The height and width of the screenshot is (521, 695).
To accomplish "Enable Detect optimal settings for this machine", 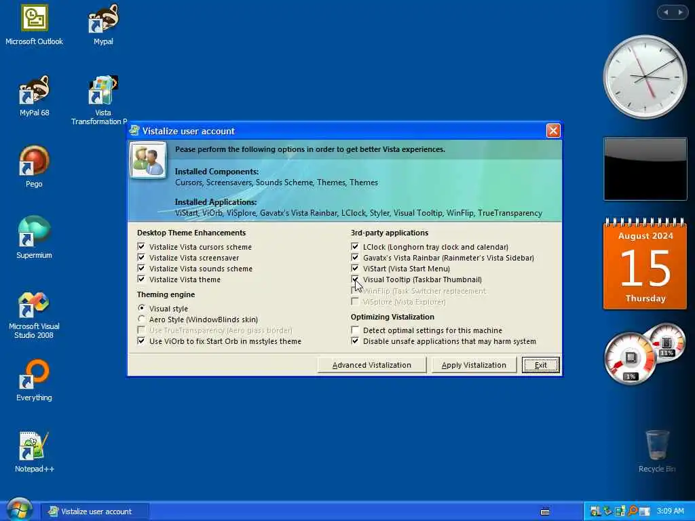I will [x=354, y=330].
